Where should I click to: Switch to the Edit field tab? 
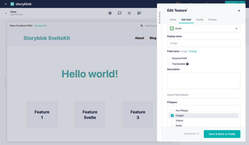[x=186, y=20]
